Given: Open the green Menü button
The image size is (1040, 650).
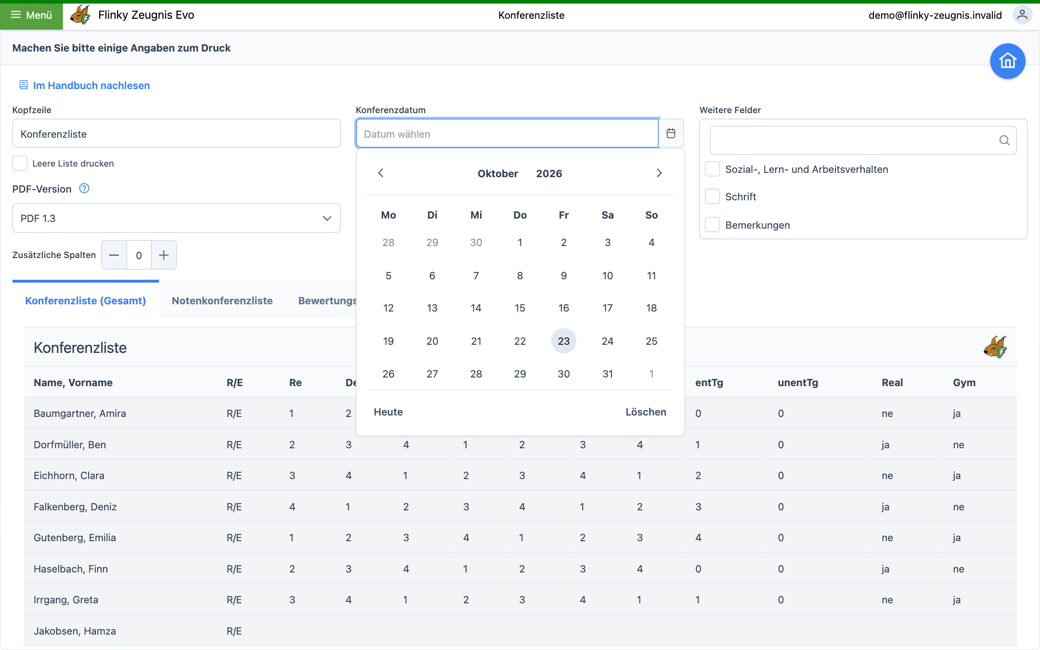Looking at the screenshot, I should coord(31,15).
